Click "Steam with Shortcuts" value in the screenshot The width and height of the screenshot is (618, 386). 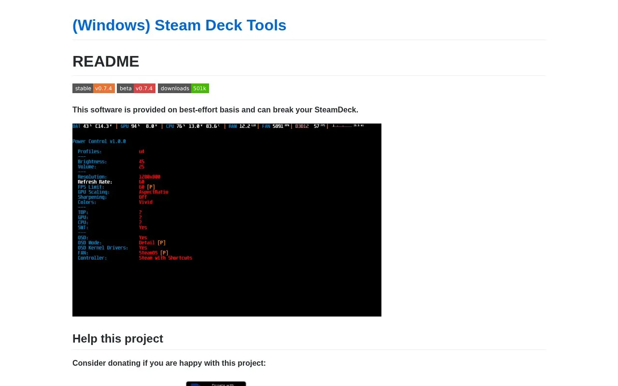click(x=166, y=258)
